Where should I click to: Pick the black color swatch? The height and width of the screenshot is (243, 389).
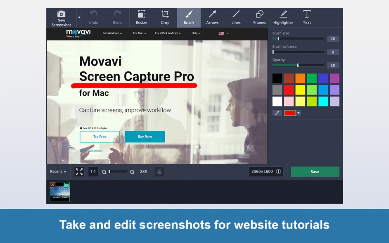pyautogui.click(x=277, y=78)
